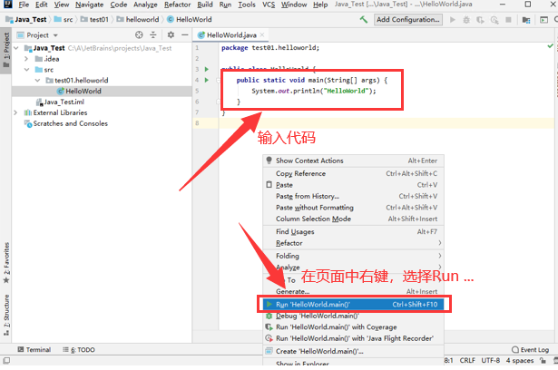
Task: Select Scratches and Consoles
Action: click(x=66, y=123)
